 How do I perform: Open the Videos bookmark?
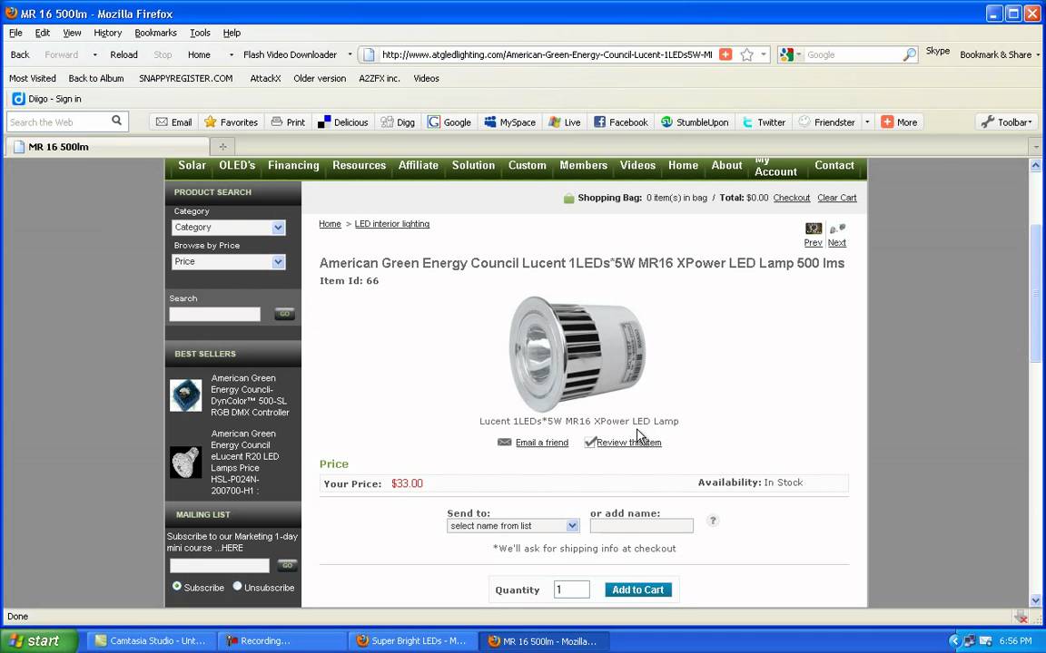(426, 78)
